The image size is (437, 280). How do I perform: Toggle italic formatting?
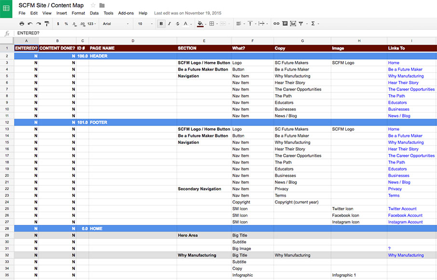pyautogui.click(x=169, y=24)
